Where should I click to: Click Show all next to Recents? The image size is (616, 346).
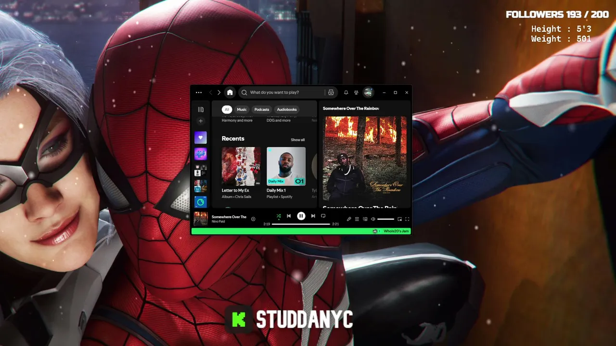click(x=297, y=140)
